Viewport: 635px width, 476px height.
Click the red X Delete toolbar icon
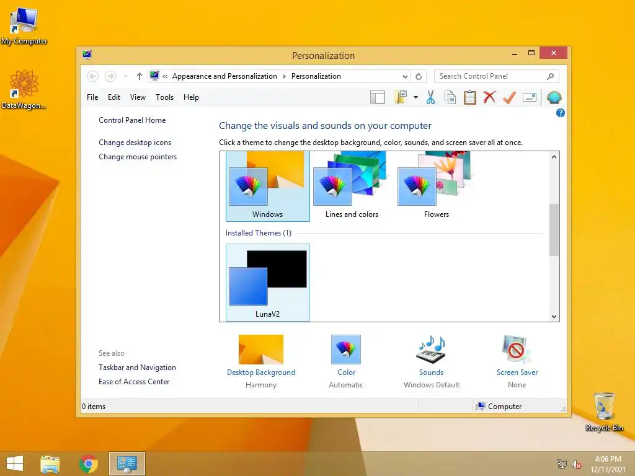pyautogui.click(x=490, y=97)
